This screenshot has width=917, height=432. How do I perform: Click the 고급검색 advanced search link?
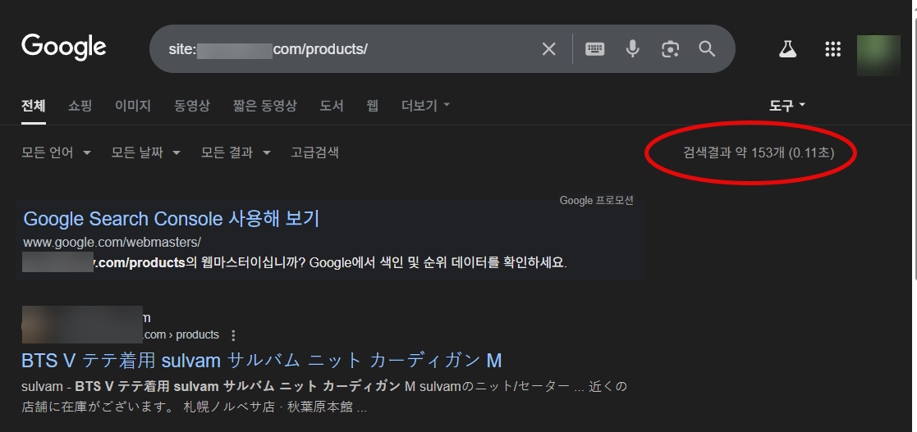point(314,153)
